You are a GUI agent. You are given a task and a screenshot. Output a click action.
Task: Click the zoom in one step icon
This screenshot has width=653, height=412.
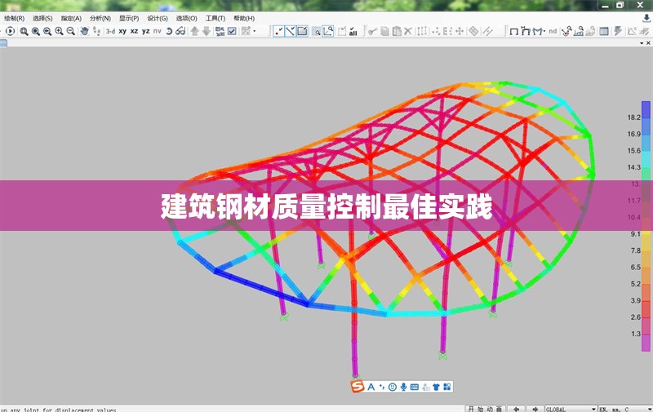coord(59,31)
